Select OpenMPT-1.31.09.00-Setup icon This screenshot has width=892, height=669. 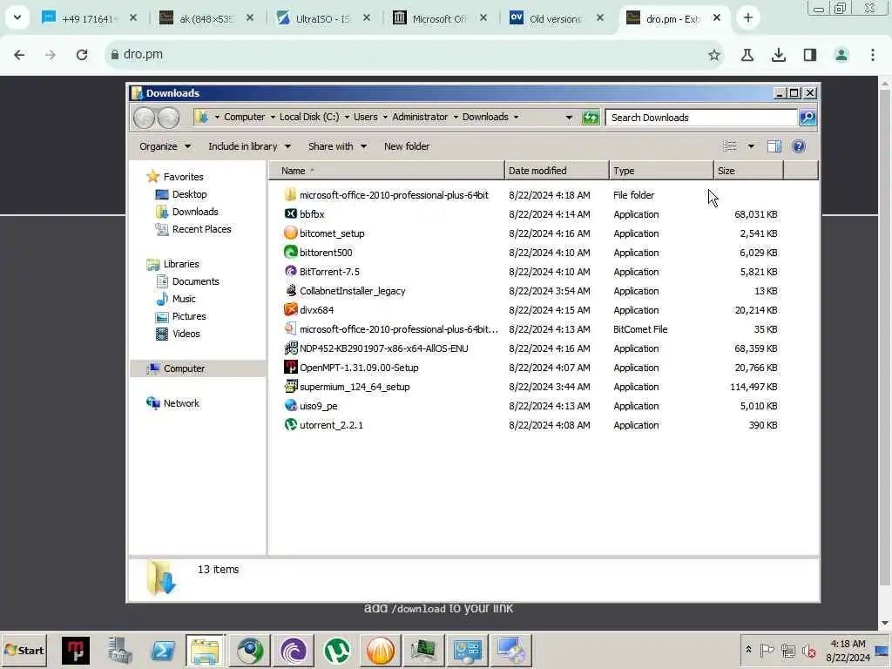pos(291,367)
